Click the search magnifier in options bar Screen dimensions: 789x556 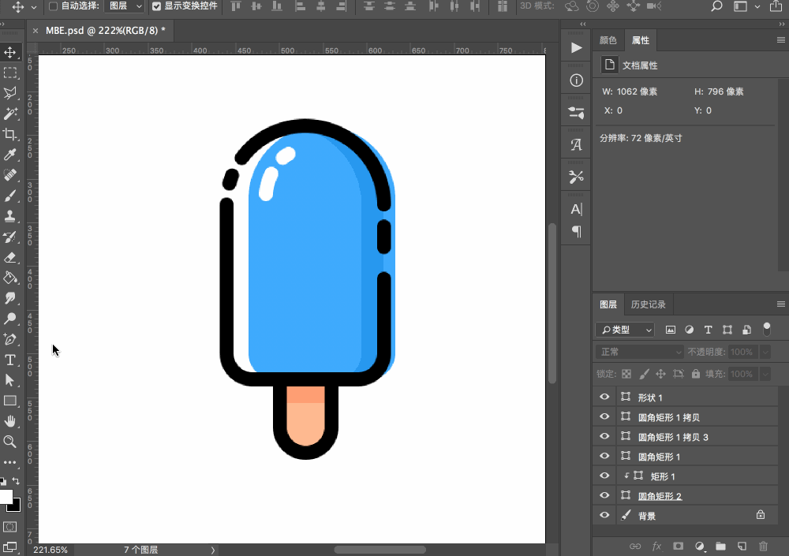tap(716, 6)
